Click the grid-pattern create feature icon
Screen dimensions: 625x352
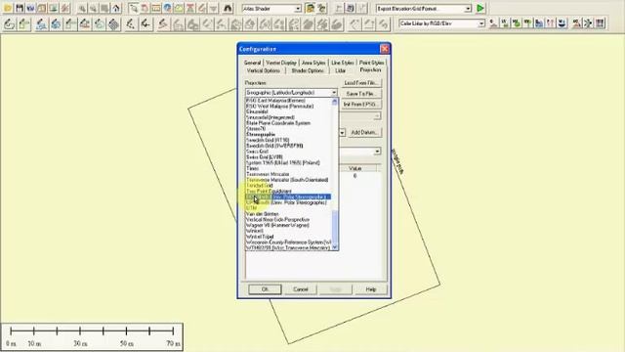click(114, 24)
